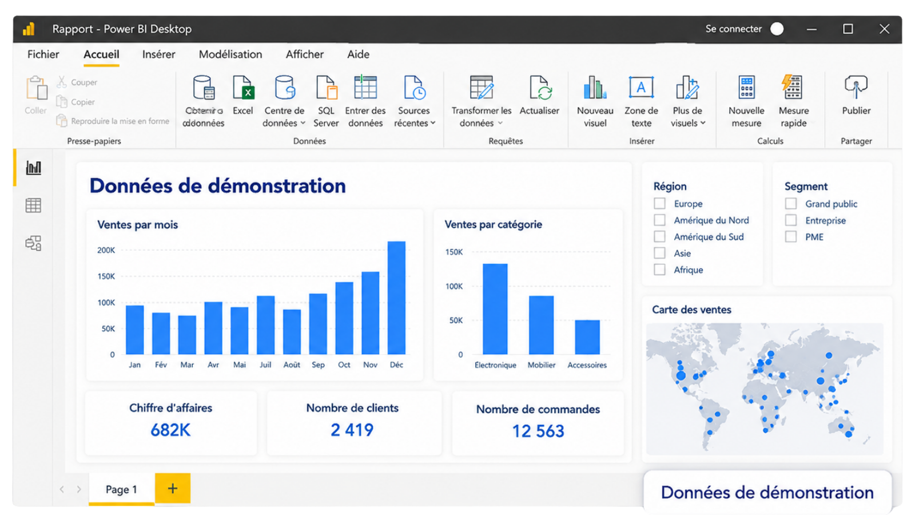Switch to Data table view in sidebar
915x515 pixels.
click(33, 205)
